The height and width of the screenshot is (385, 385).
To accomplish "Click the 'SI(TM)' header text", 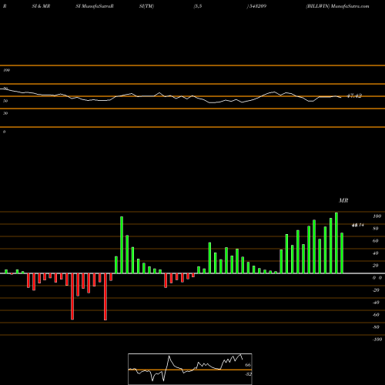I will [146, 6].
